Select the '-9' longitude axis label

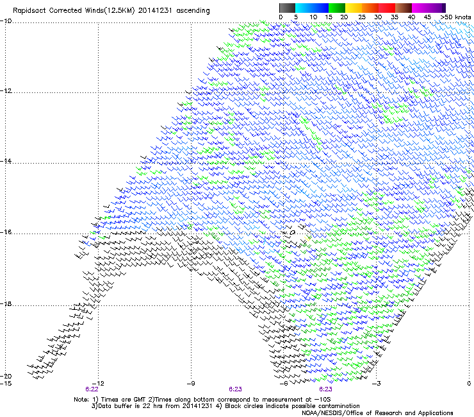click(191, 384)
